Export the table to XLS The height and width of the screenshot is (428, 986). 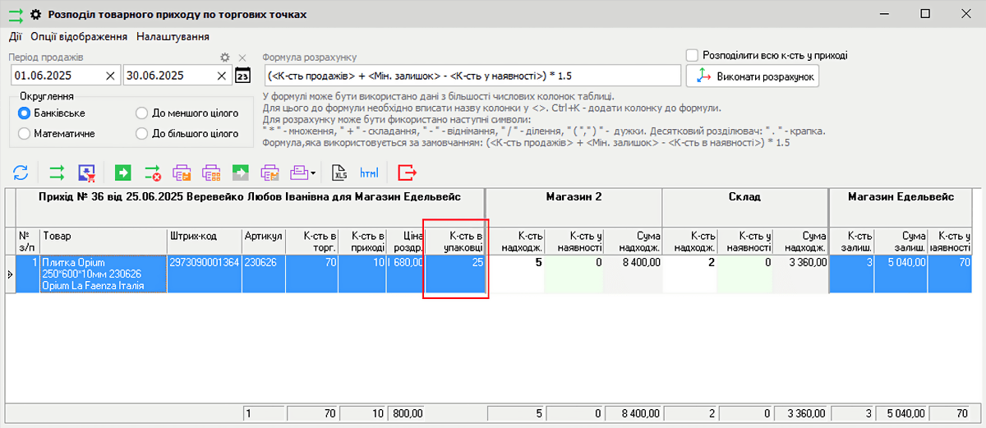click(x=339, y=173)
